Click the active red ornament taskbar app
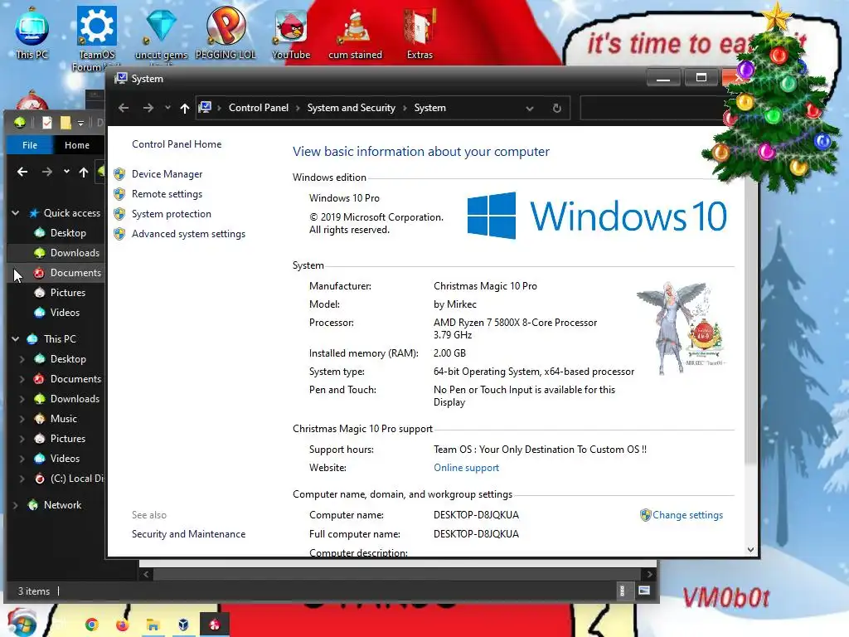 pyautogui.click(x=215, y=625)
